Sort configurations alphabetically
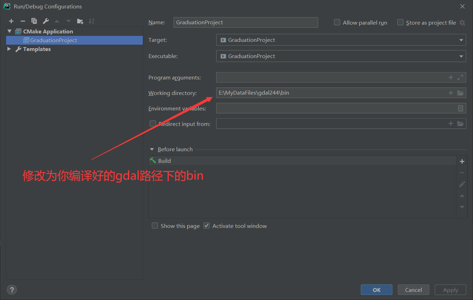Screen dimensions: 473x300 (91, 21)
